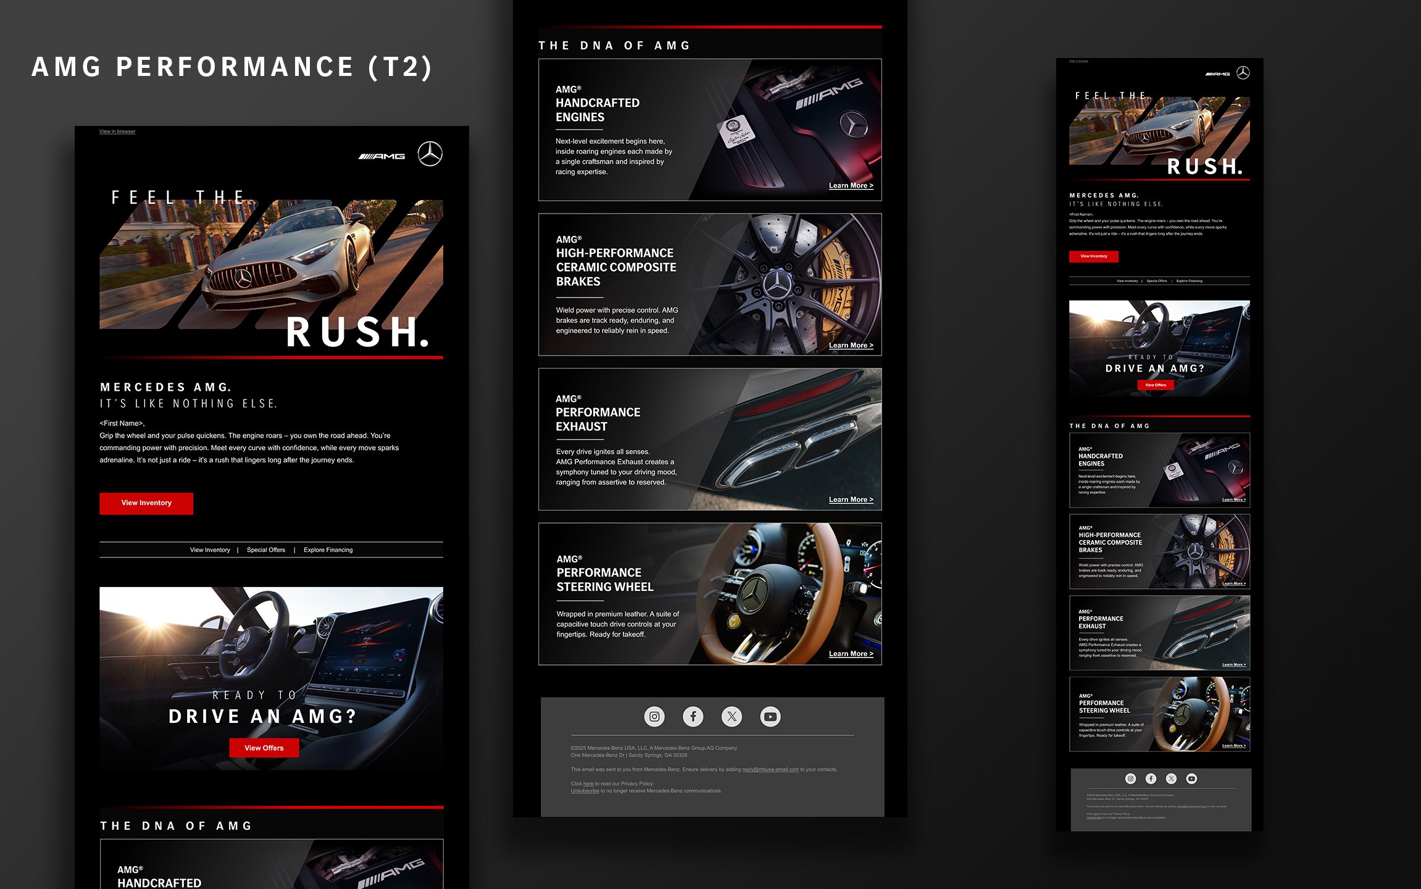Screen dimensions: 1421x889
Task: Click Learn More on Handcrafted Engines card
Action: click(x=851, y=186)
